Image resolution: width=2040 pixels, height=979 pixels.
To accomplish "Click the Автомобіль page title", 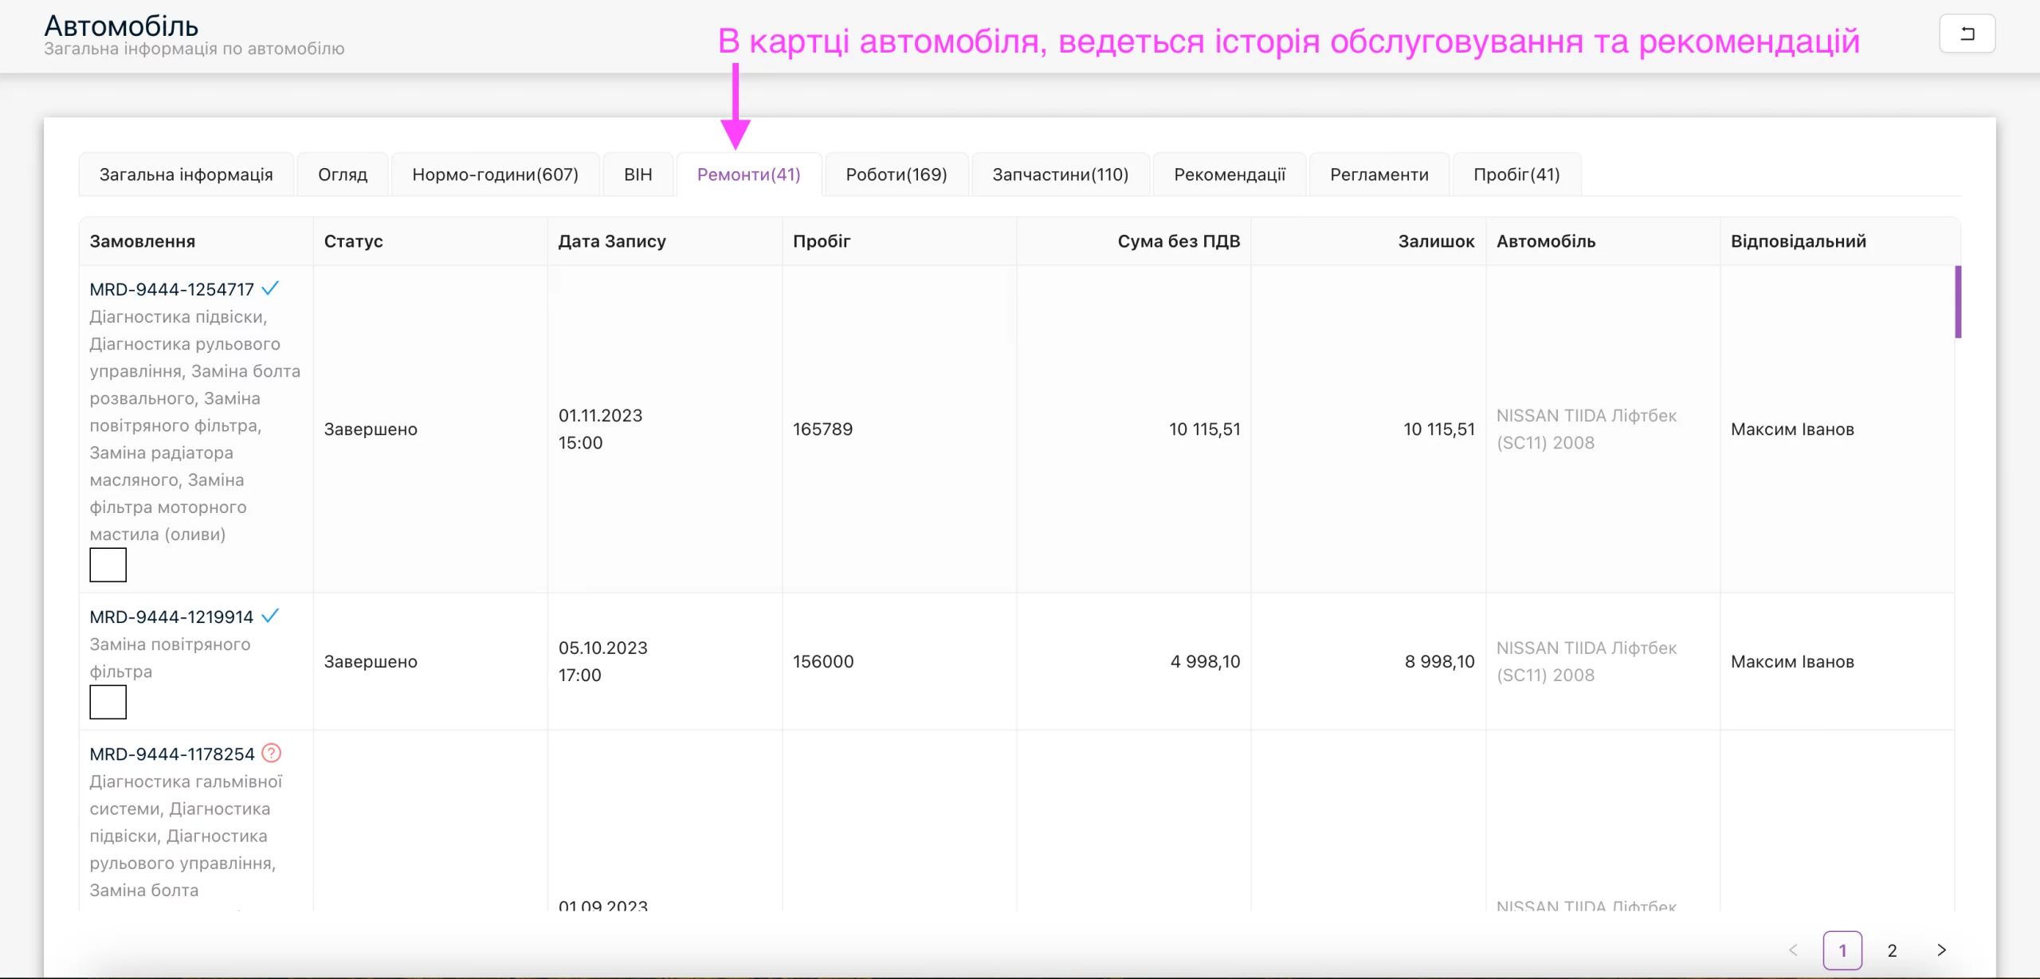I will click(121, 25).
